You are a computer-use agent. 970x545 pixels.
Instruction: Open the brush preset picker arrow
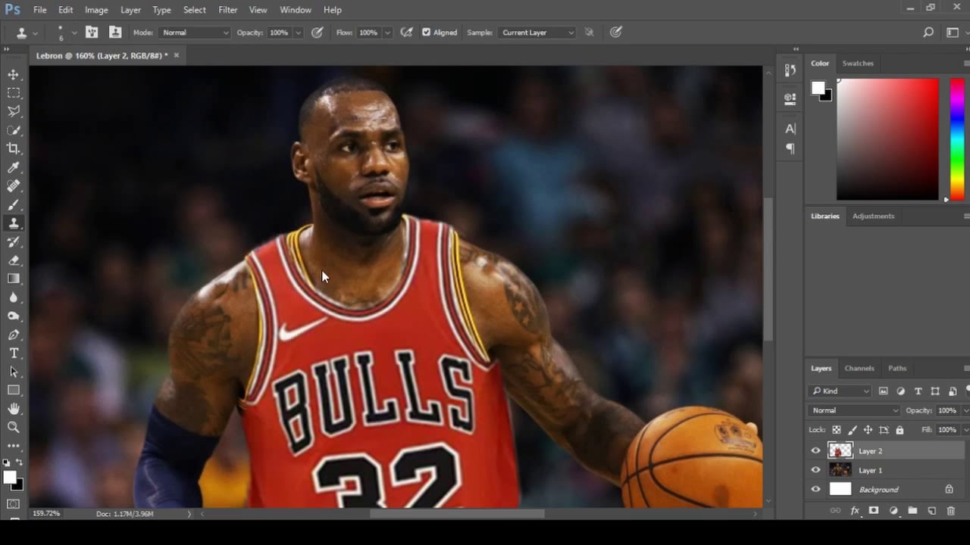[x=74, y=33]
